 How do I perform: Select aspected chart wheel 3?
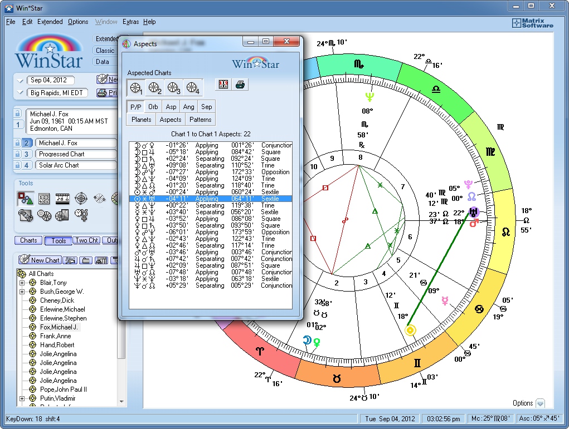tap(173, 88)
